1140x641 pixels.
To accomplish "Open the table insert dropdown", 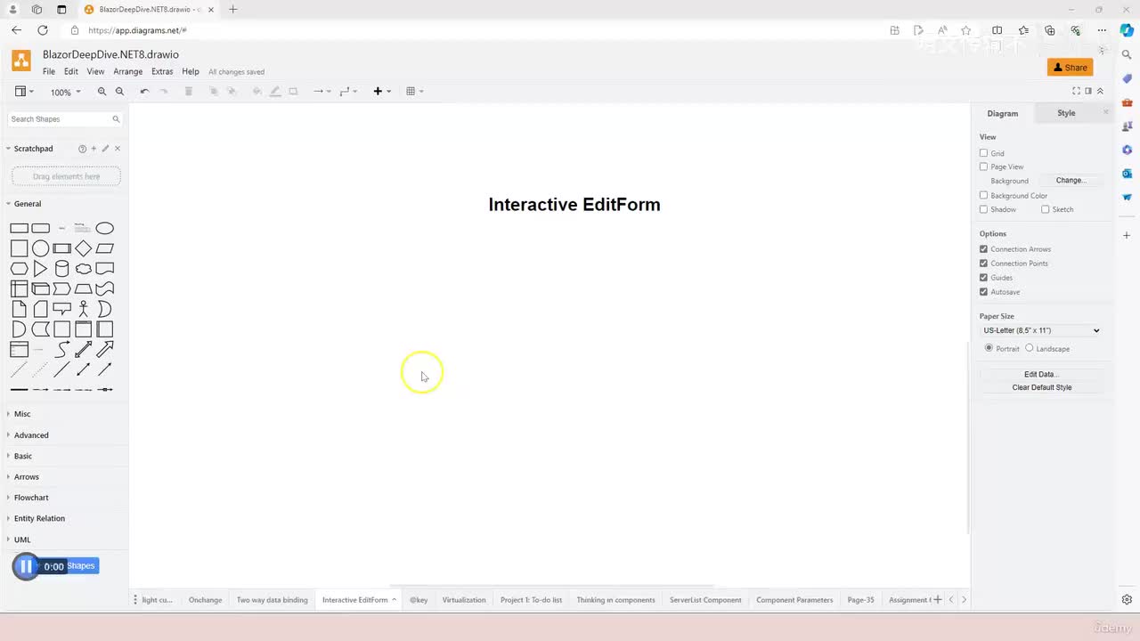I will point(414,91).
